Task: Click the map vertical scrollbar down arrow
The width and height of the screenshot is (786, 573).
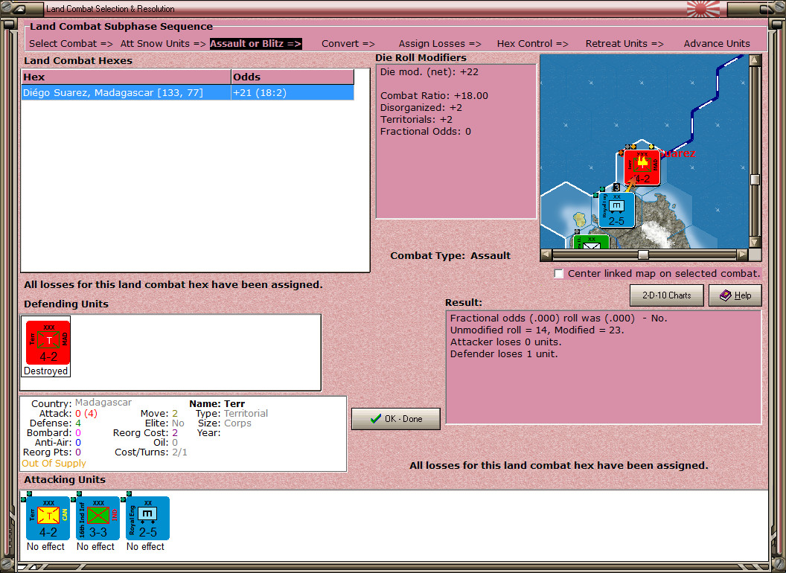Action: [755, 242]
